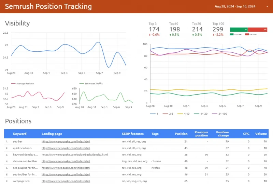Select the keyword cell chrome seo toolbar

(25, 161)
